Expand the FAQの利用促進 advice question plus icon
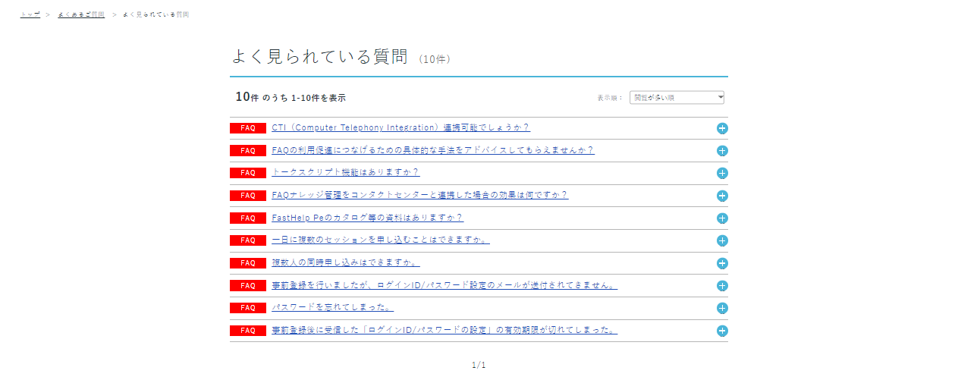Image resolution: width=958 pixels, height=380 pixels. click(x=722, y=151)
